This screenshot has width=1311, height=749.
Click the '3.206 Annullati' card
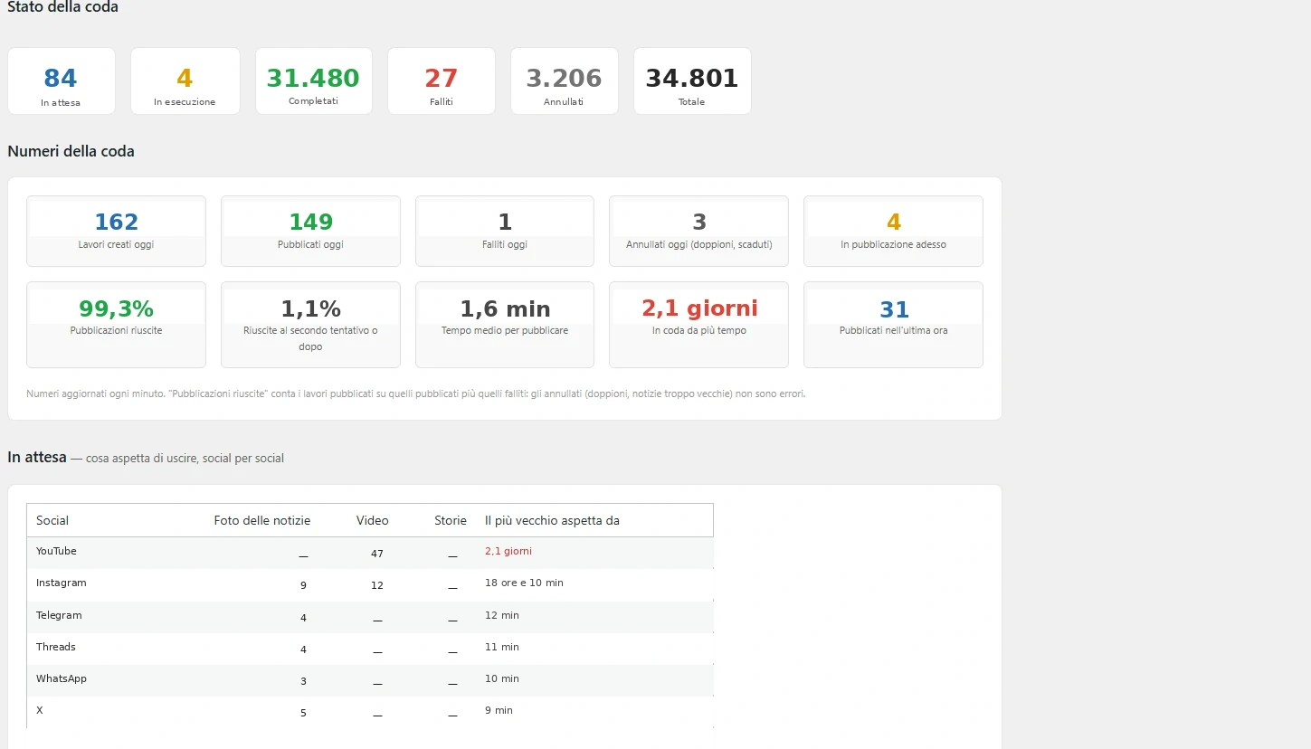(565, 81)
